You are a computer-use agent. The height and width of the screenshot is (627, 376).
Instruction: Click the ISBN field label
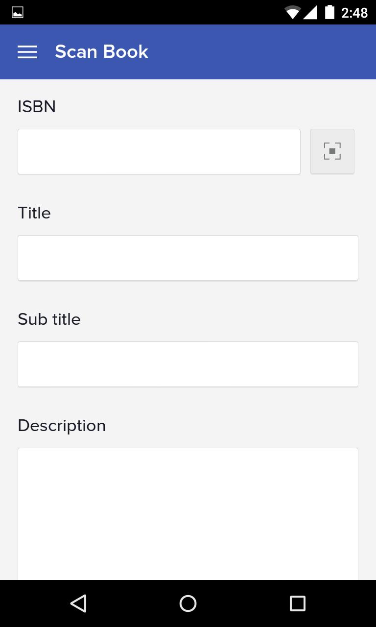tap(37, 106)
